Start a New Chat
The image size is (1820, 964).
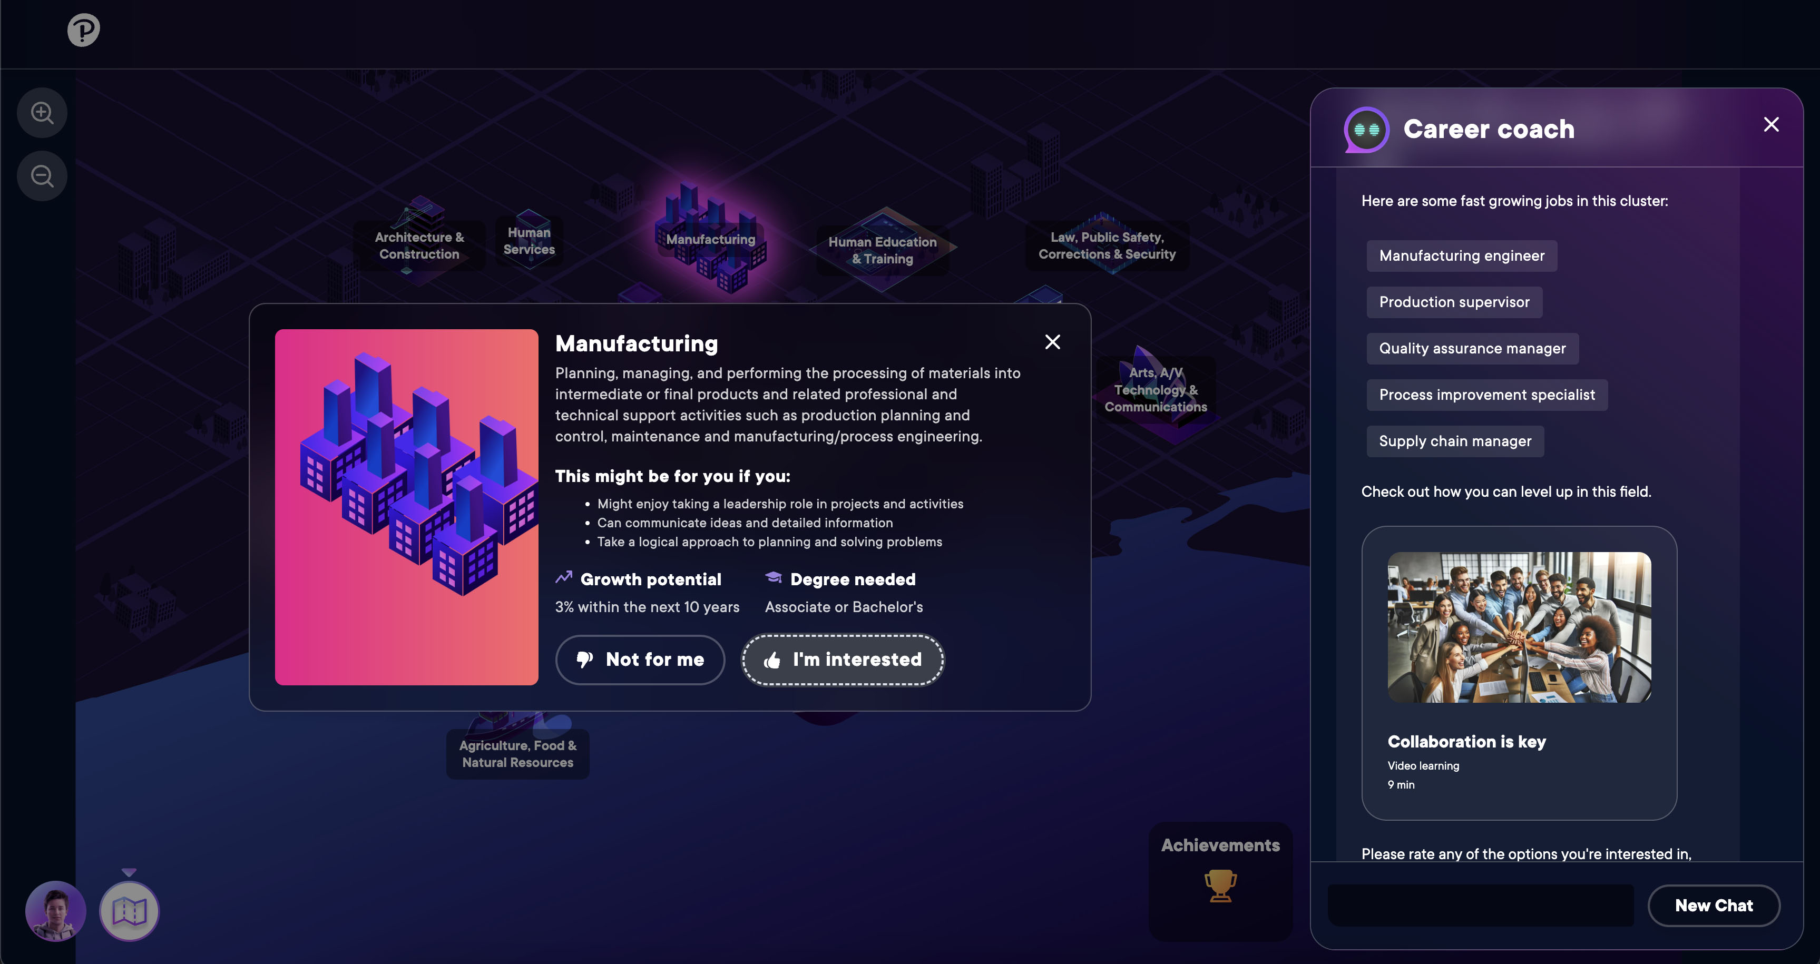(1714, 906)
